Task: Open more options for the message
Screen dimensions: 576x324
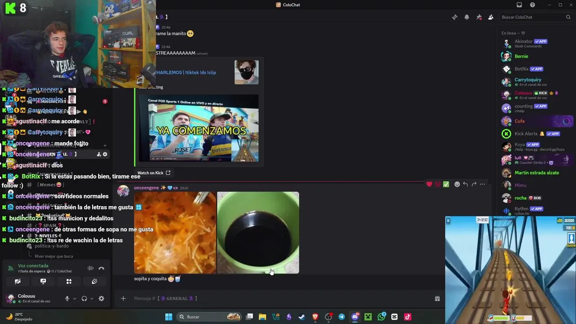Action: point(482,184)
